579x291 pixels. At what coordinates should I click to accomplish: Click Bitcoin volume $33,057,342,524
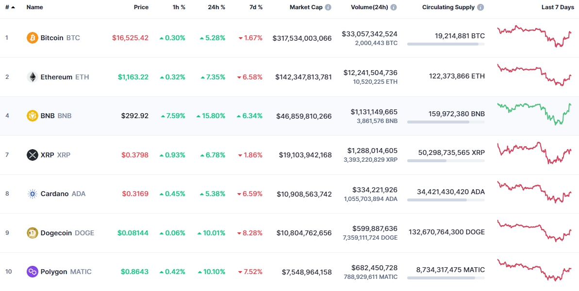370,34
